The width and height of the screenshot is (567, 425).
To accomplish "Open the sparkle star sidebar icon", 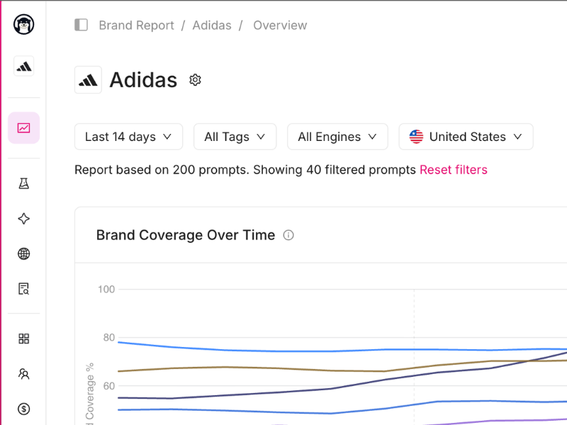I will tap(24, 219).
